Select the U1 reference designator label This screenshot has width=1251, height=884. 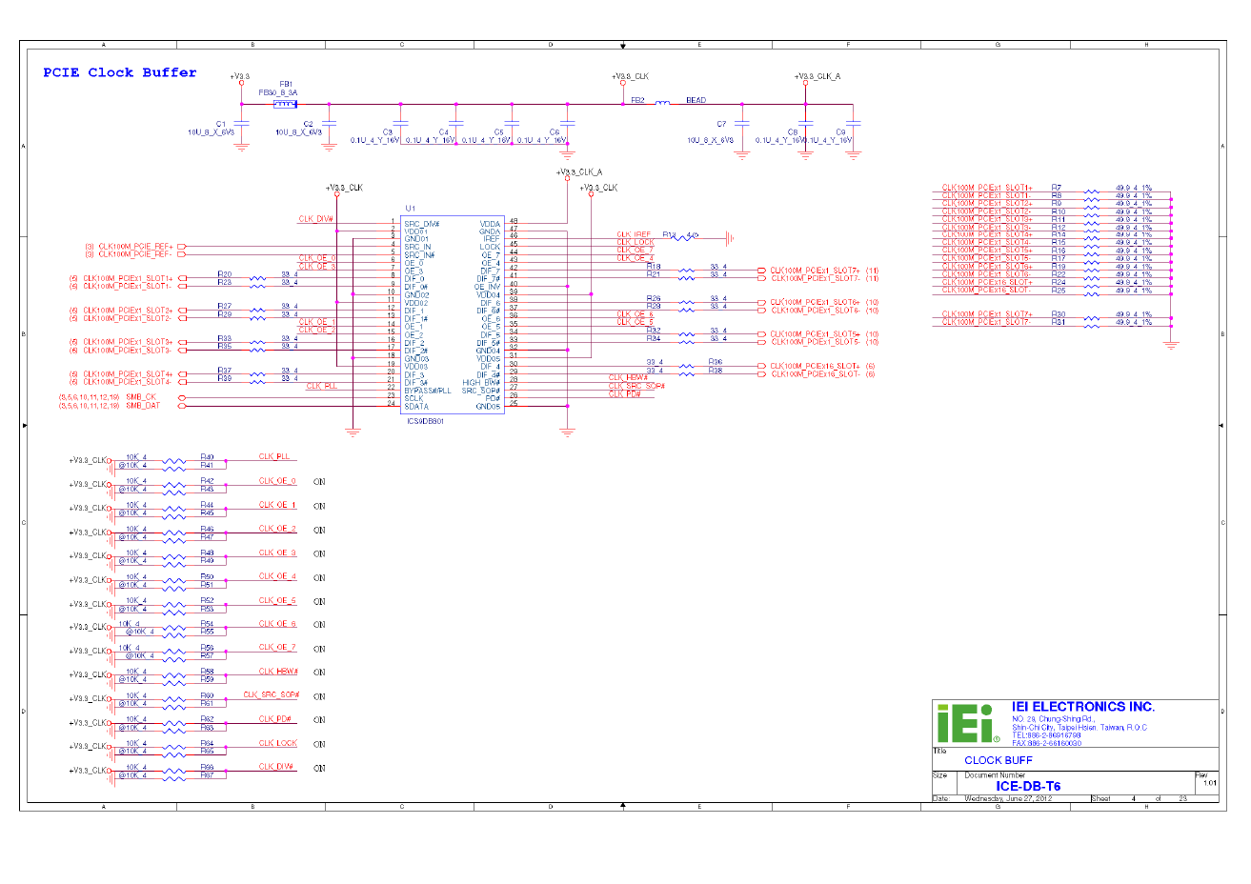tap(411, 209)
